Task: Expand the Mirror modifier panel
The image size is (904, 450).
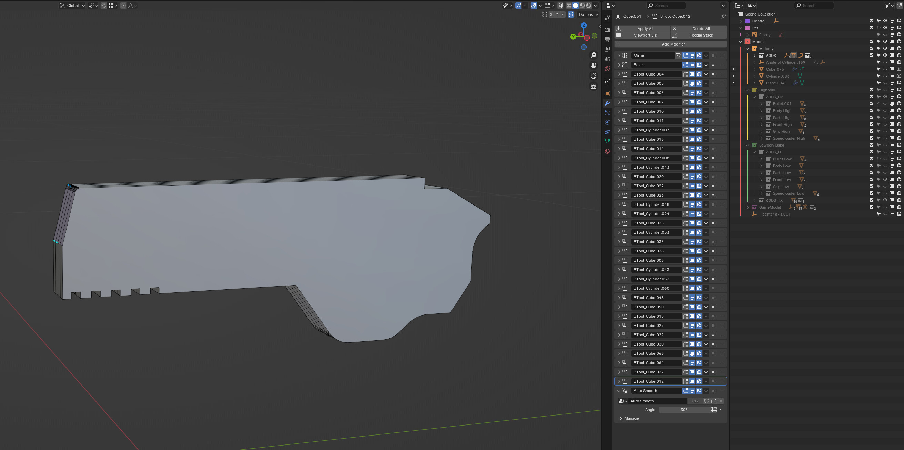Action: (x=619, y=56)
